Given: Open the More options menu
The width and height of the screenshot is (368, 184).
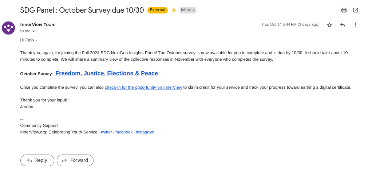Looking at the screenshot, I should click(x=356, y=25).
